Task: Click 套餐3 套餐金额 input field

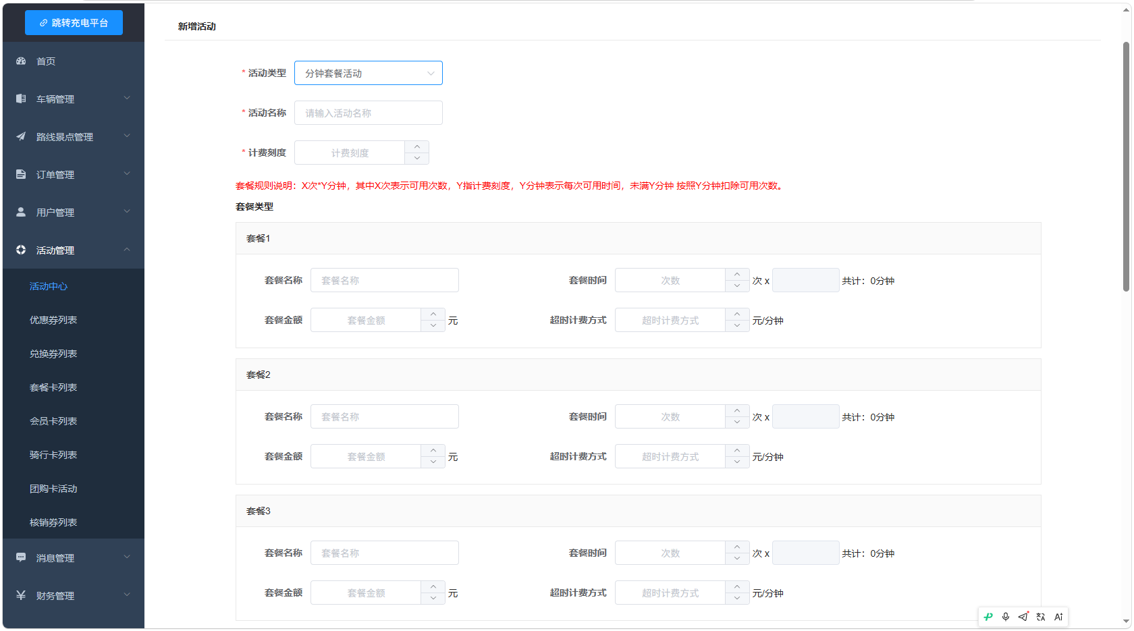Action: (366, 593)
